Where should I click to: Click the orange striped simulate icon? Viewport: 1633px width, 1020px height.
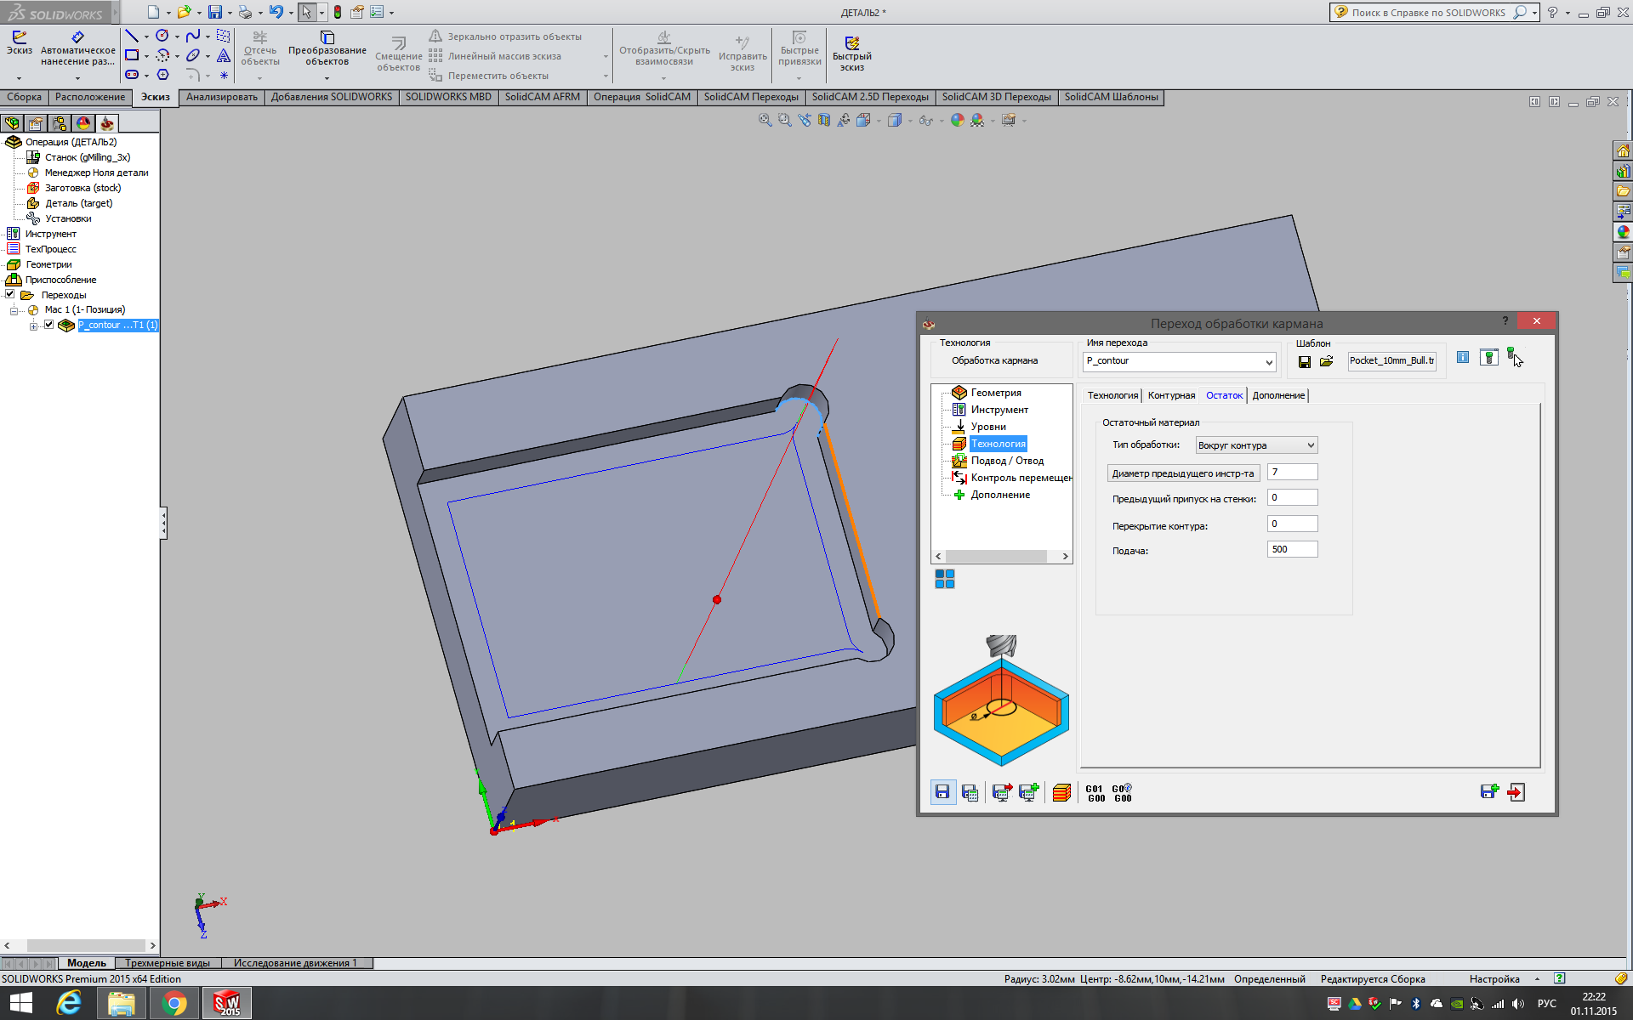tap(1061, 792)
